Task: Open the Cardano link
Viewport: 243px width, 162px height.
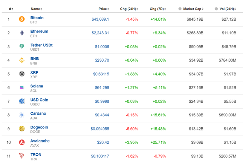Action: 38,114
